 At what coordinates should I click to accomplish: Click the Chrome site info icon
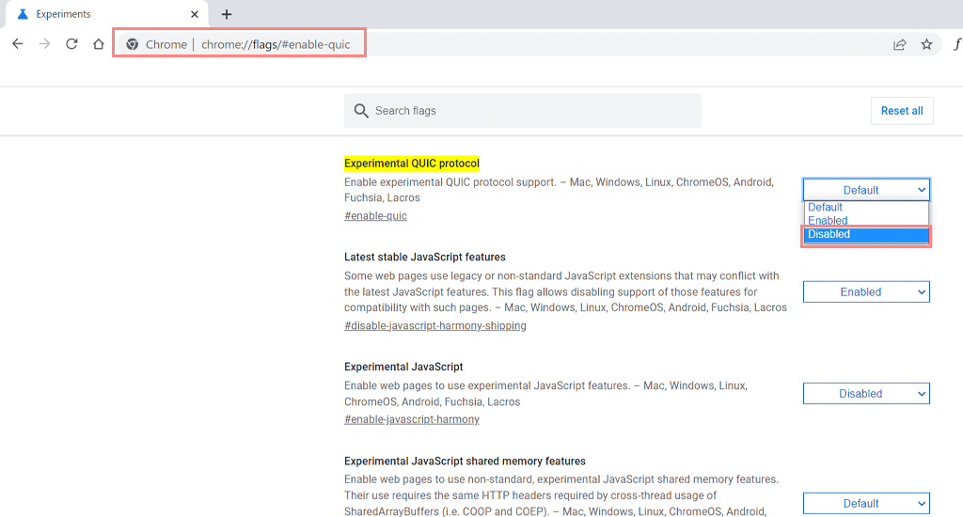[133, 44]
